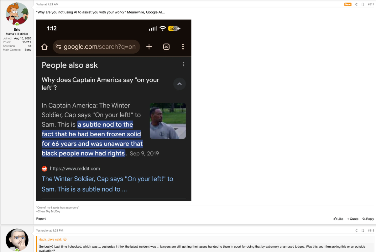Open the browser tab counter showing 20 tabs
The width and height of the screenshot is (376, 252).
[x=166, y=46]
